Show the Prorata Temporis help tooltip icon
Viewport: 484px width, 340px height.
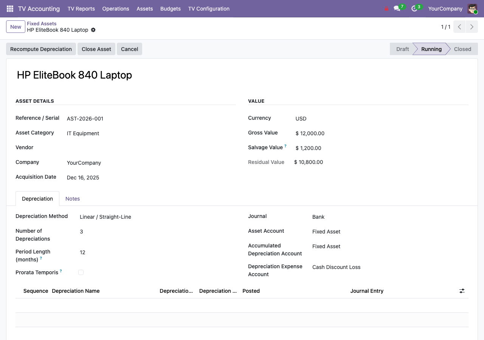pyautogui.click(x=61, y=271)
